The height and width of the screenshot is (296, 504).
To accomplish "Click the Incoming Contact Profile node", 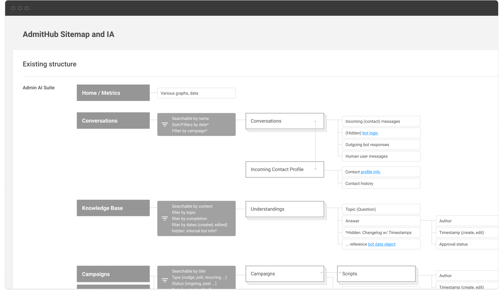I will pyautogui.click(x=285, y=169).
